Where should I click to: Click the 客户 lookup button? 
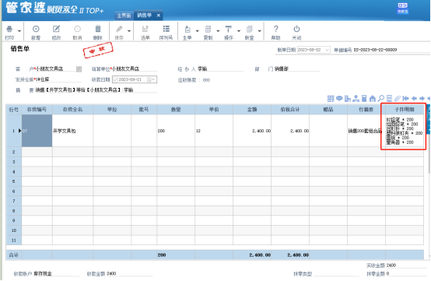click(x=79, y=69)
